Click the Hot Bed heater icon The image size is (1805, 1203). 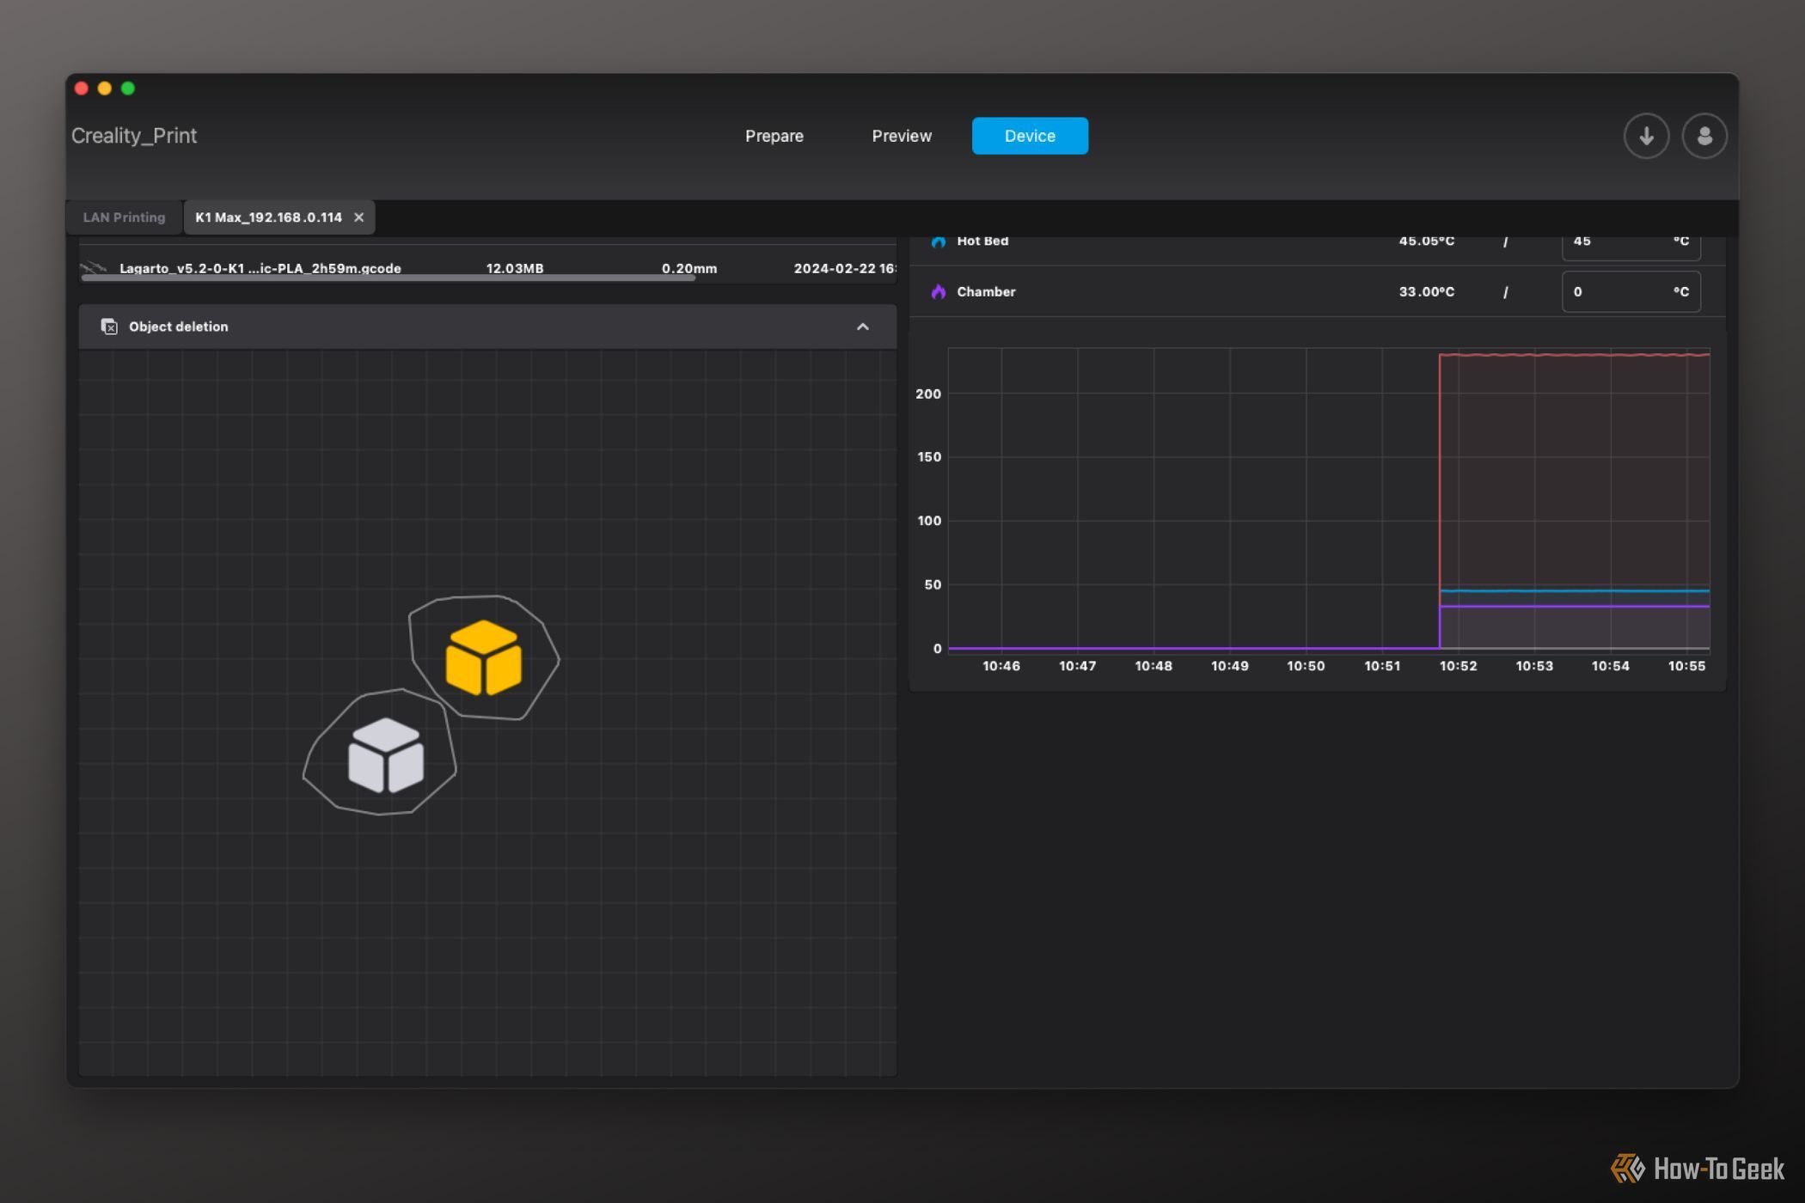(938, 241)
